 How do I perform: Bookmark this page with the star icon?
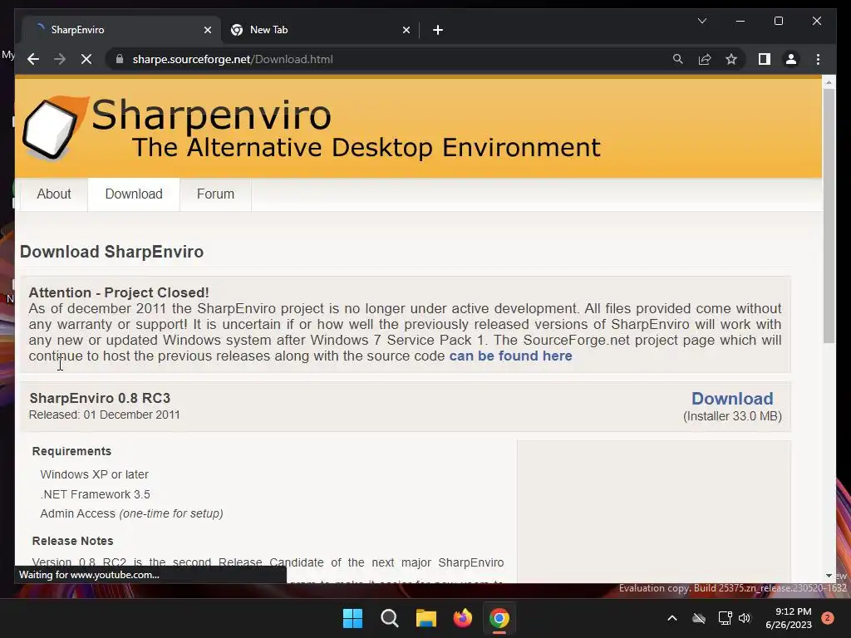pyautogui.click(x=731, y=59)
